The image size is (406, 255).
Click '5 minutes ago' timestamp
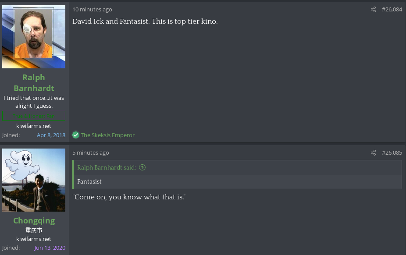pyautogui.click(x=91, y=152)
